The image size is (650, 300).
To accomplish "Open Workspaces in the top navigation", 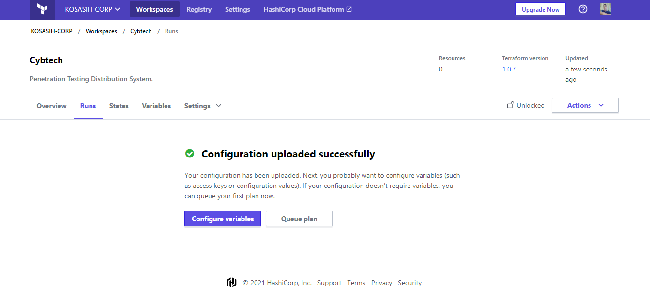I will pyautogui.click(x=154, y=9).
